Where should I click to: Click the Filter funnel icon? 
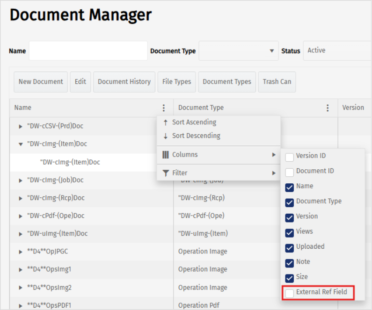[166, 173]
